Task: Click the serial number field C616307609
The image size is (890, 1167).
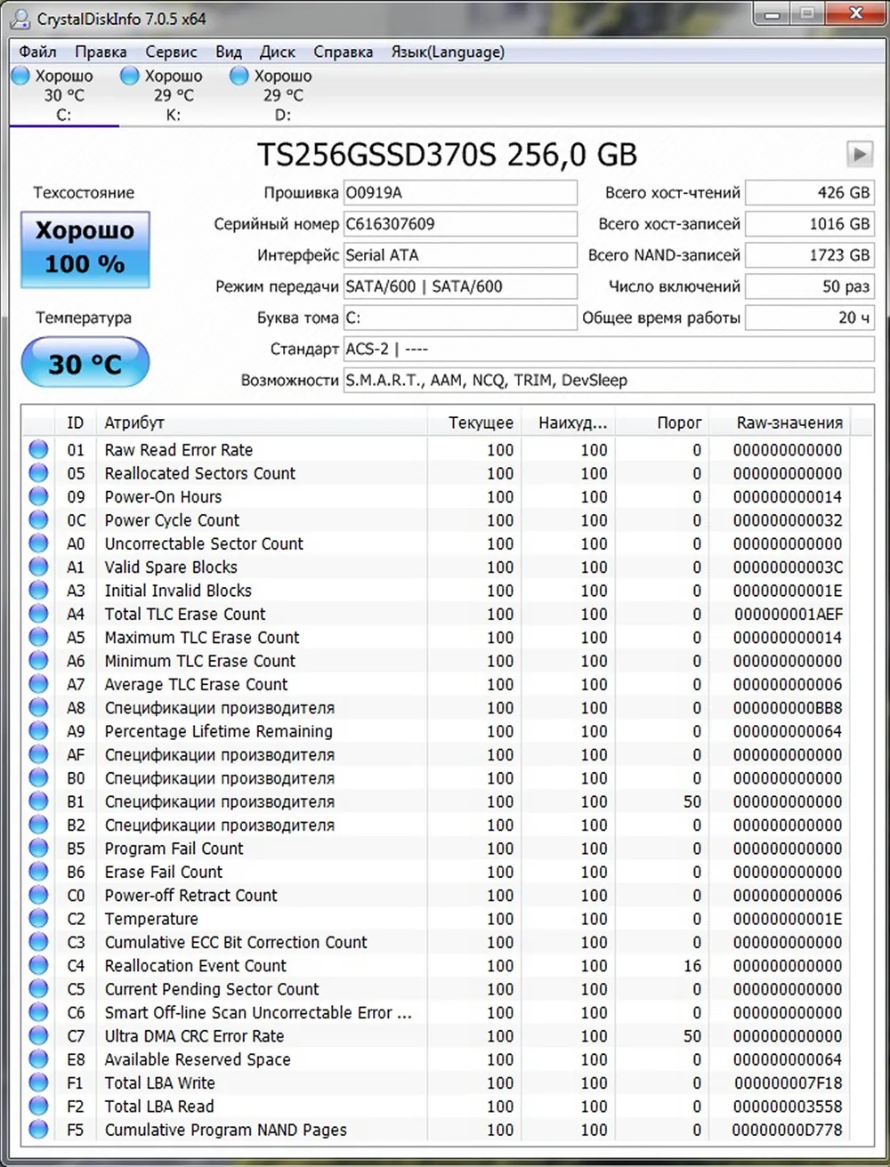Action: tap(460, 224)
